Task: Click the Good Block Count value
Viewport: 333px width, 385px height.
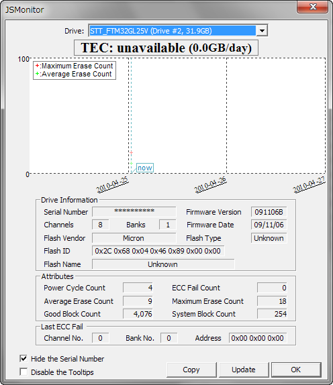Action: click(x=138, y=314)
